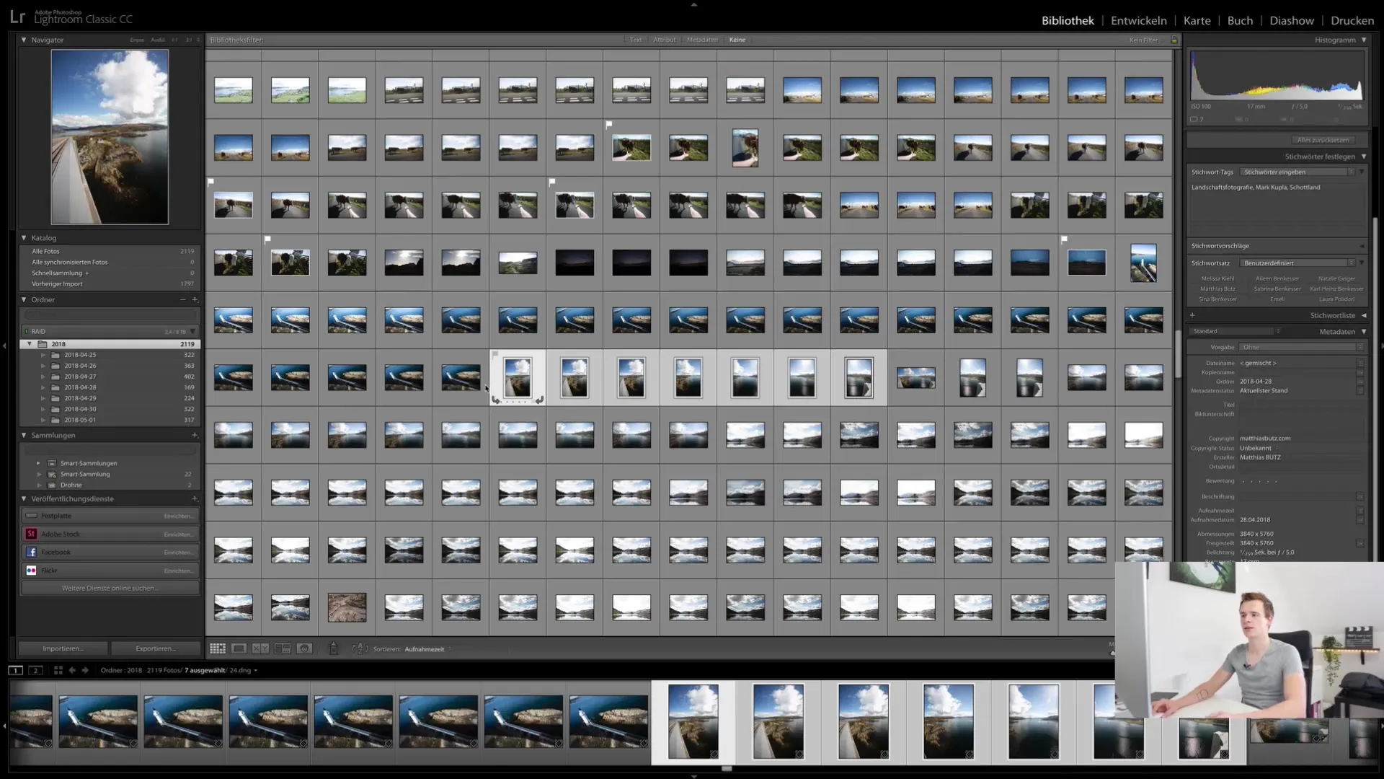Image resolution: width=1384 pixels, height=779 pixels.
Task: Click the Importieren button
Action: pos(63,648)
